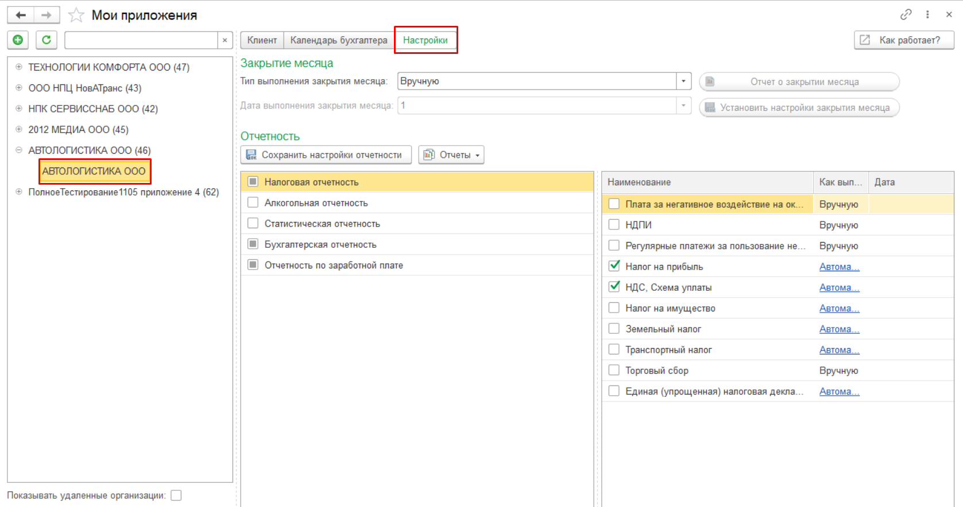This screenshot has height=507, width=963.
Task: Refresh the organization list
Action: [x=47, y=40]
